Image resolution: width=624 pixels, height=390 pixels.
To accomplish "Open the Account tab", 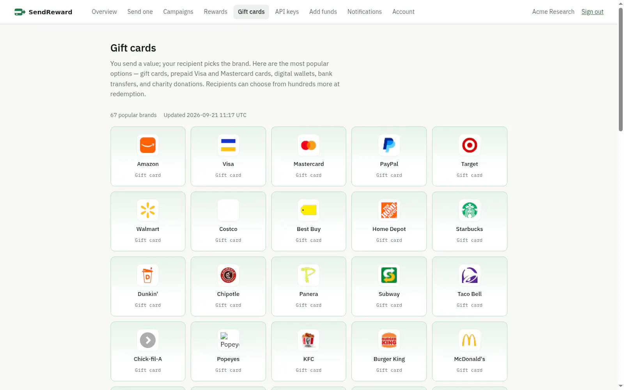I will point(403,12).
